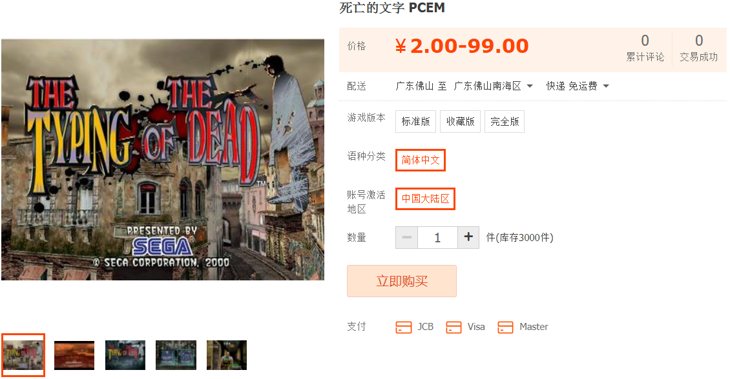
Task: Select the fifth zombie gameplay thumbnail
Action: 227,355
